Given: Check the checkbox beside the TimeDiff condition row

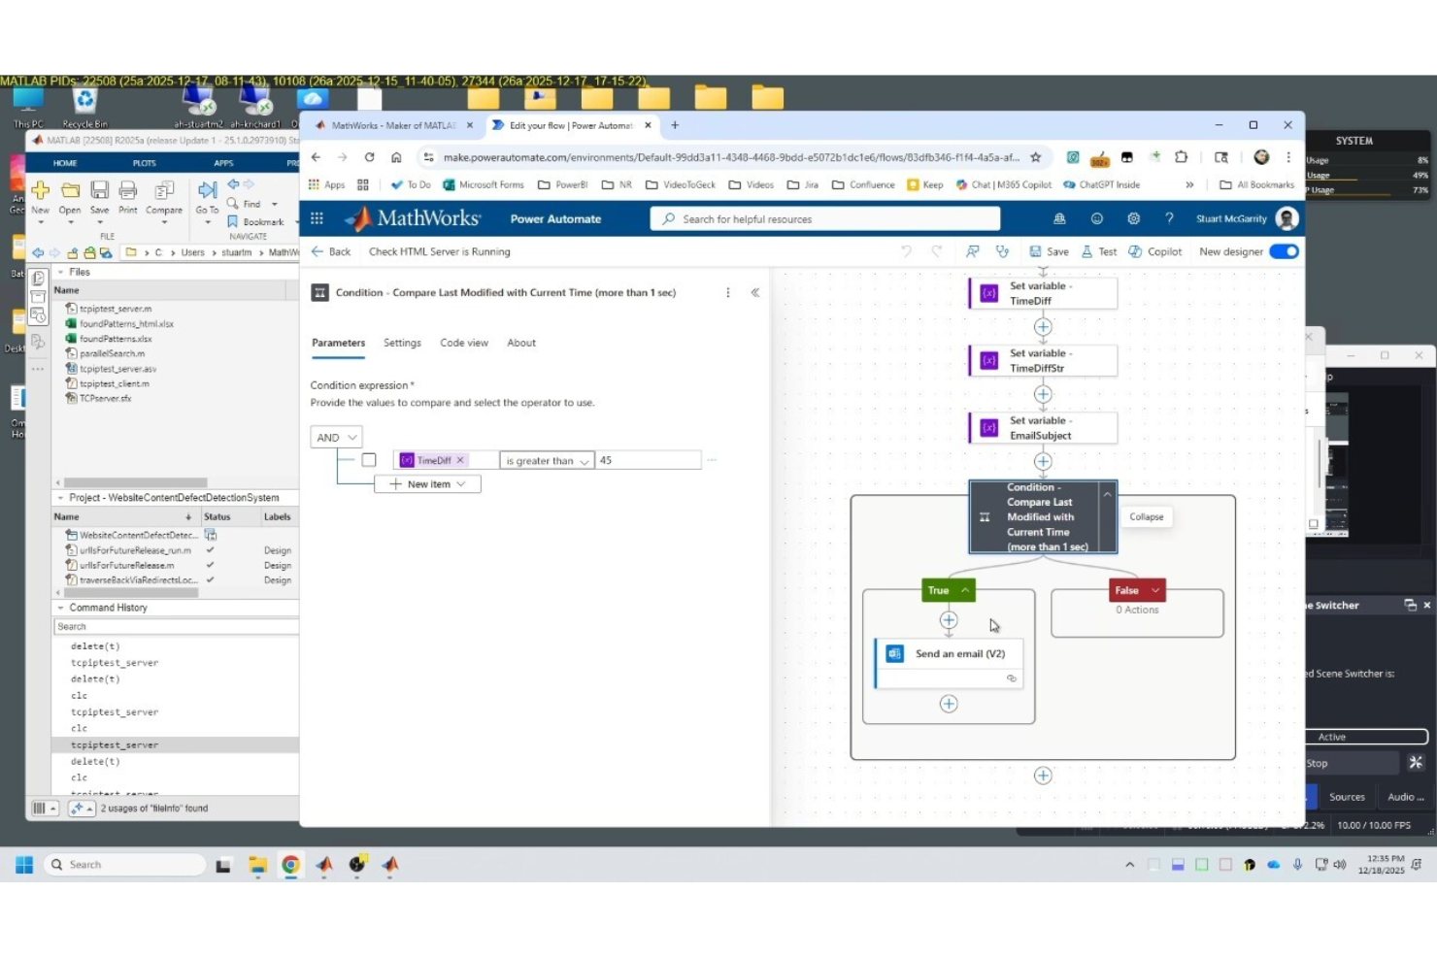Looking at the screenshot, I should click(369, 459).
